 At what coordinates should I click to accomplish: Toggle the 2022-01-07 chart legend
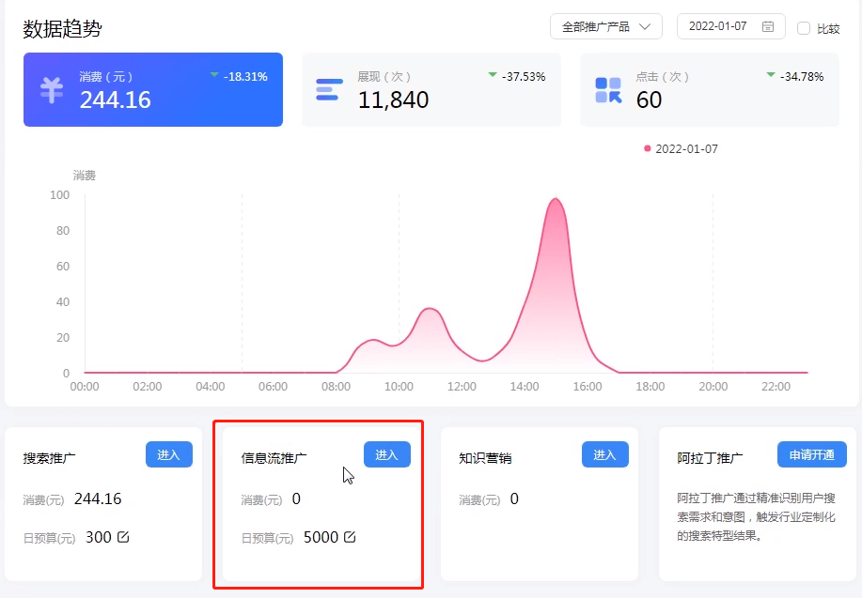coord(681,149)
